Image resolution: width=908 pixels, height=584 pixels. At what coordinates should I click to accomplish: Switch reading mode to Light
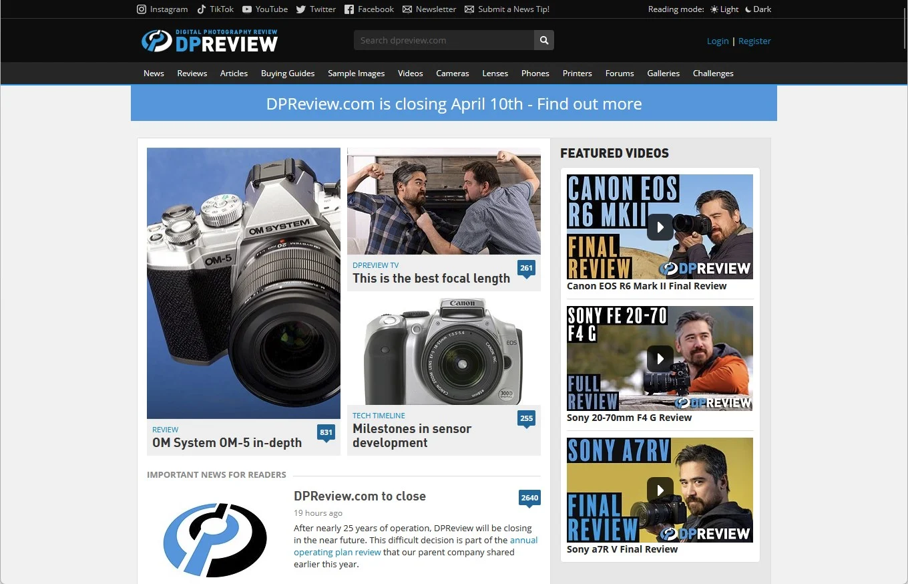(x=724, y=9)
